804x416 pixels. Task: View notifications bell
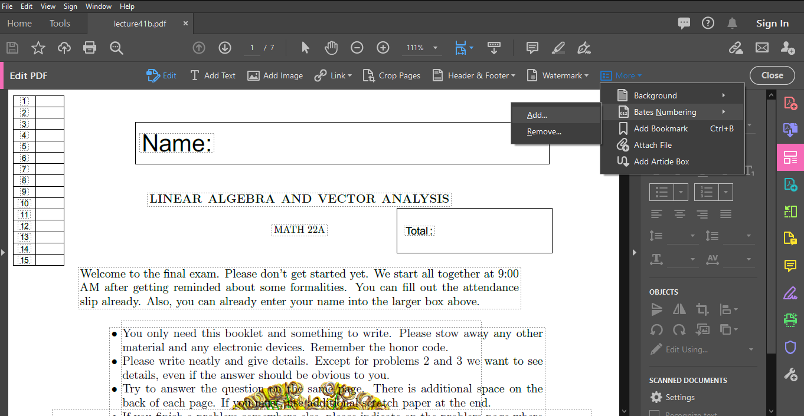732,23
